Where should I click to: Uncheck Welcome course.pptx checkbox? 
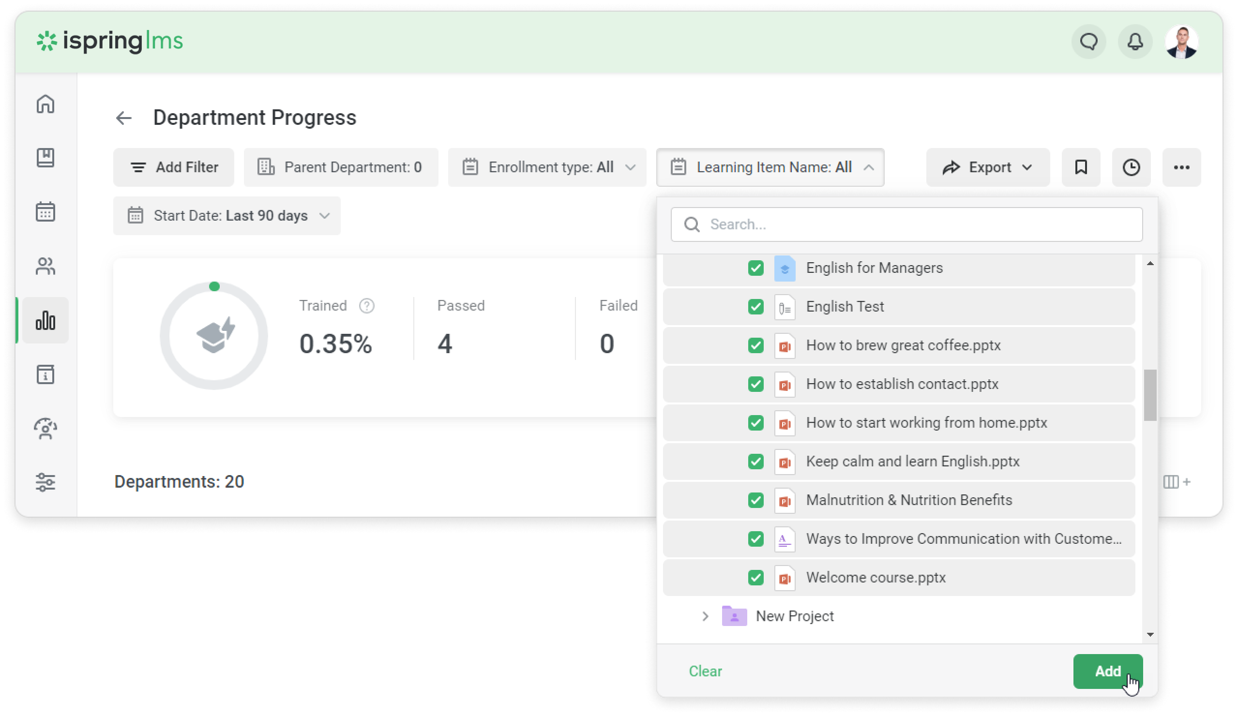point(755,578)
